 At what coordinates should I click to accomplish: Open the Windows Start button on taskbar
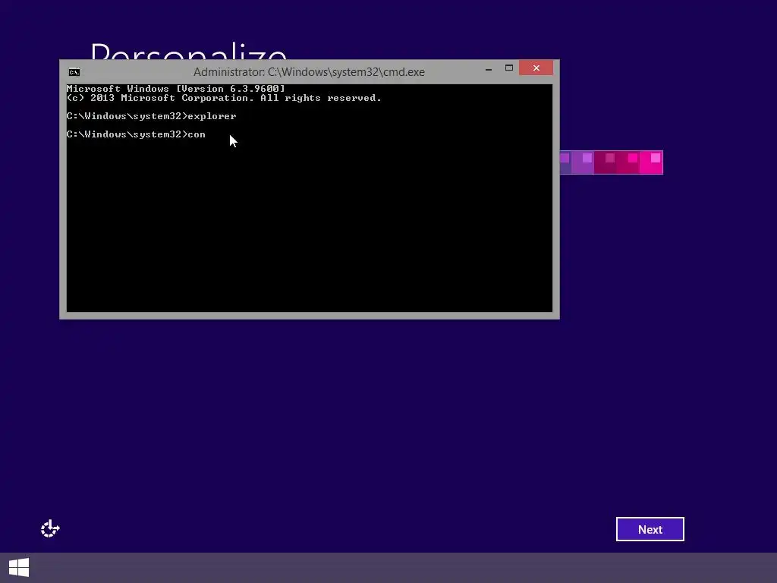[19, 568]
